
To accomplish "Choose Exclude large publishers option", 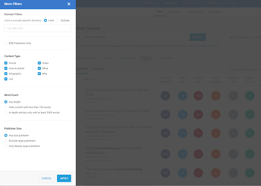I will [x=6, y=141].
